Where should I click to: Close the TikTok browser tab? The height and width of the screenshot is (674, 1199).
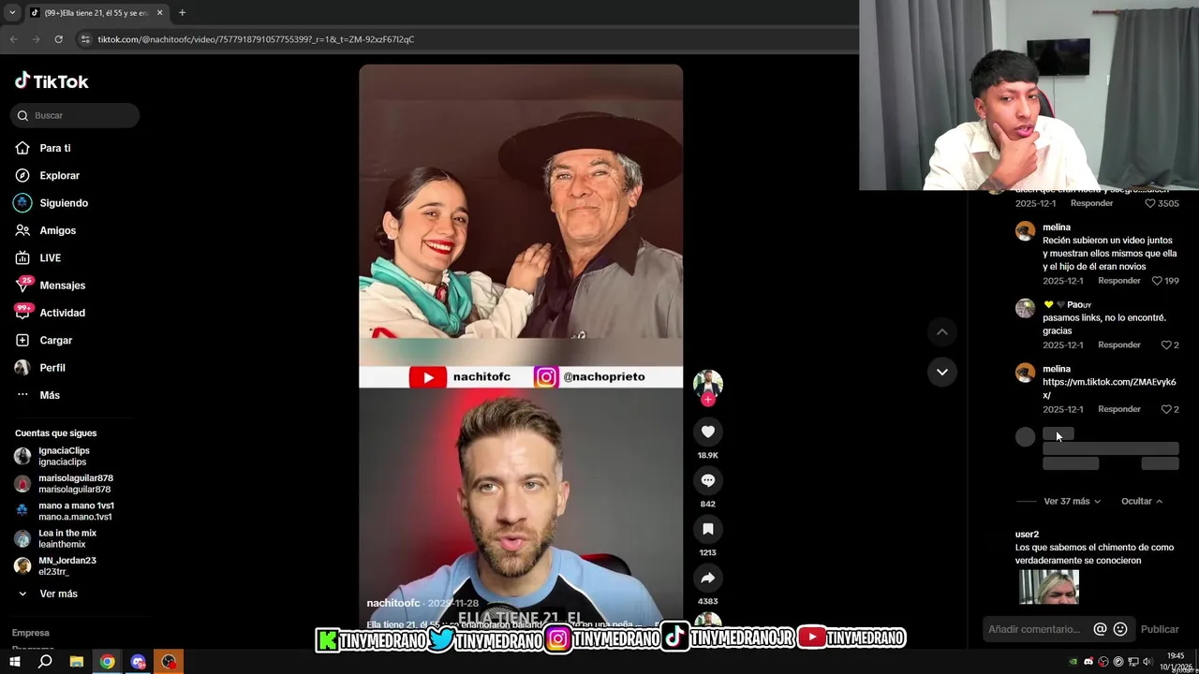pos(159,13)
